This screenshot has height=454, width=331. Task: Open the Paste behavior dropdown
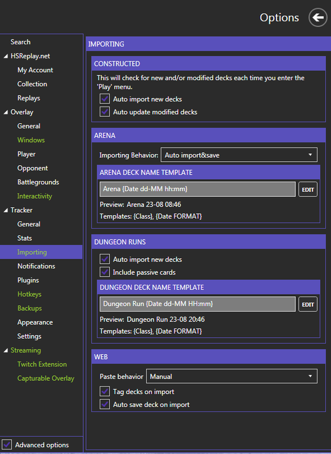point(232,376)
